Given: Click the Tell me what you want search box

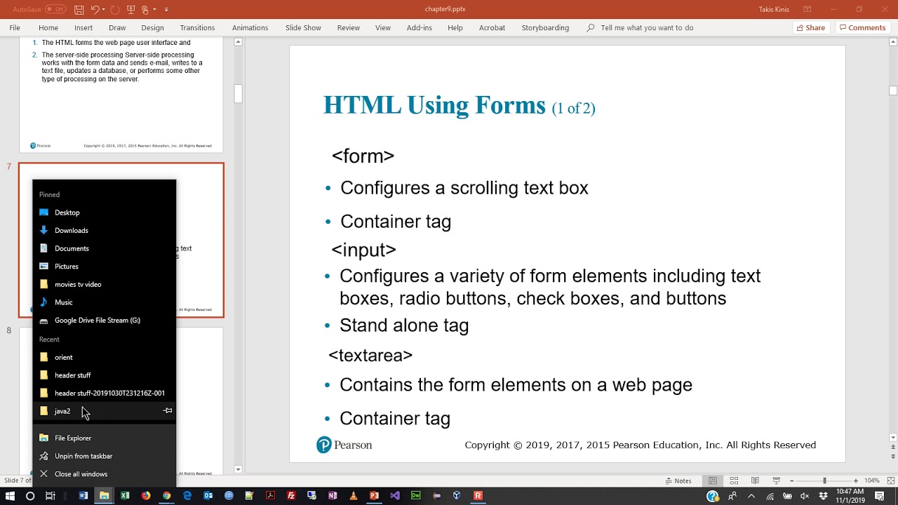Looking at the screenshot, I should click(640, 27).
